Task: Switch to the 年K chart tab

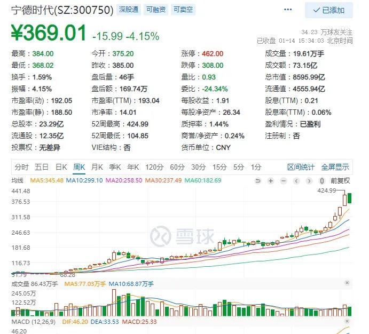Action: pyautogui.click(x=133, y=167)
